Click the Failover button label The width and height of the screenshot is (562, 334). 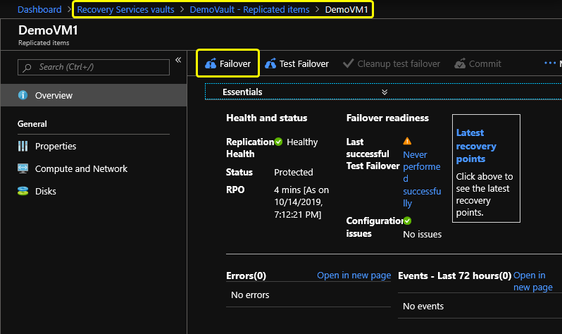235,64
